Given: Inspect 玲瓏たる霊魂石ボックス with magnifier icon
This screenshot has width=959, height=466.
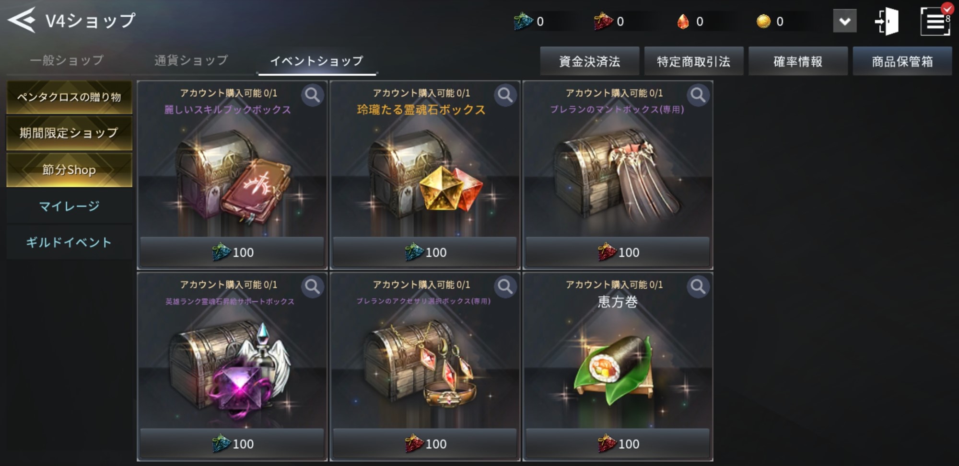Looking at the screenshot, I should tap(505, 95).
